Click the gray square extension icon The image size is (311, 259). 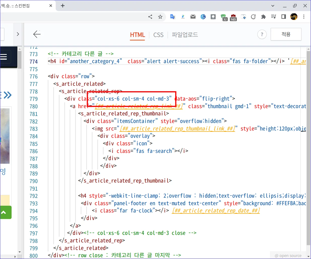[213, 17]
